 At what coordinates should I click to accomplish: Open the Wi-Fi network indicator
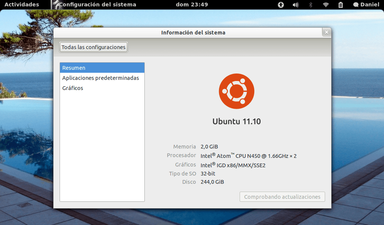tap(325, 4)
